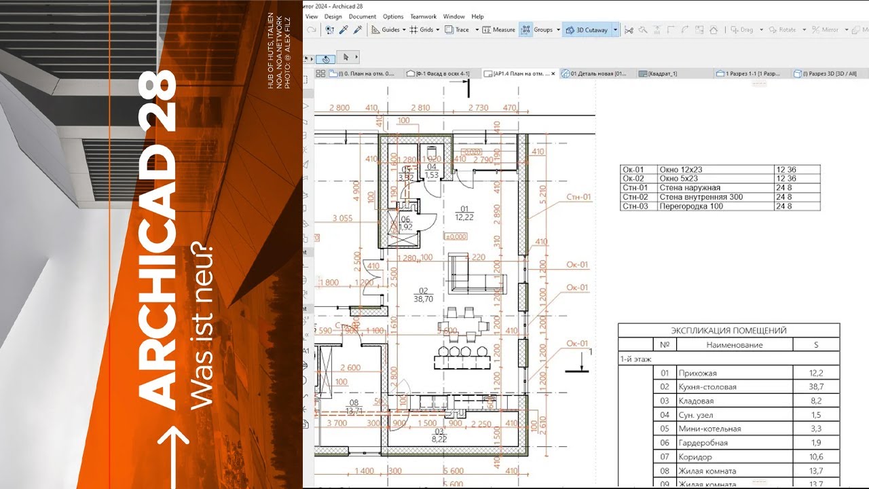Open the Help menu
The height and width of the screenshot is (489, 869).
478,16
